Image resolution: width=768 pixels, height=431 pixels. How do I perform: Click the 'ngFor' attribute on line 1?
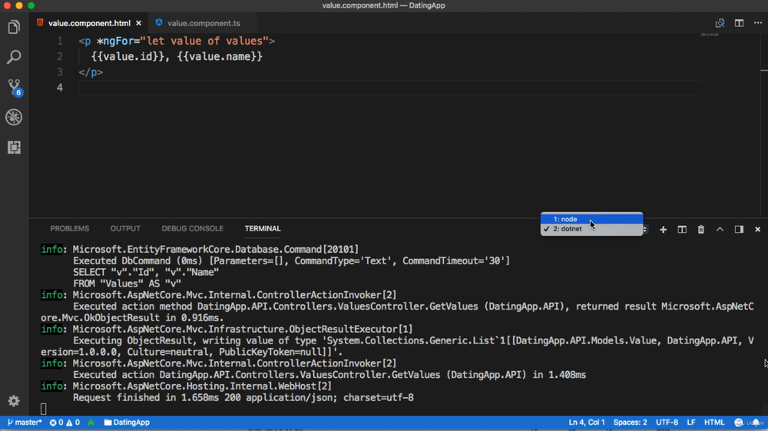click(118, 41)
